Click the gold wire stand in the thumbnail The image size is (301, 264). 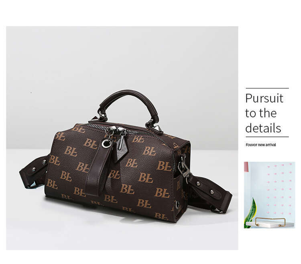click(x=270, y=222)
